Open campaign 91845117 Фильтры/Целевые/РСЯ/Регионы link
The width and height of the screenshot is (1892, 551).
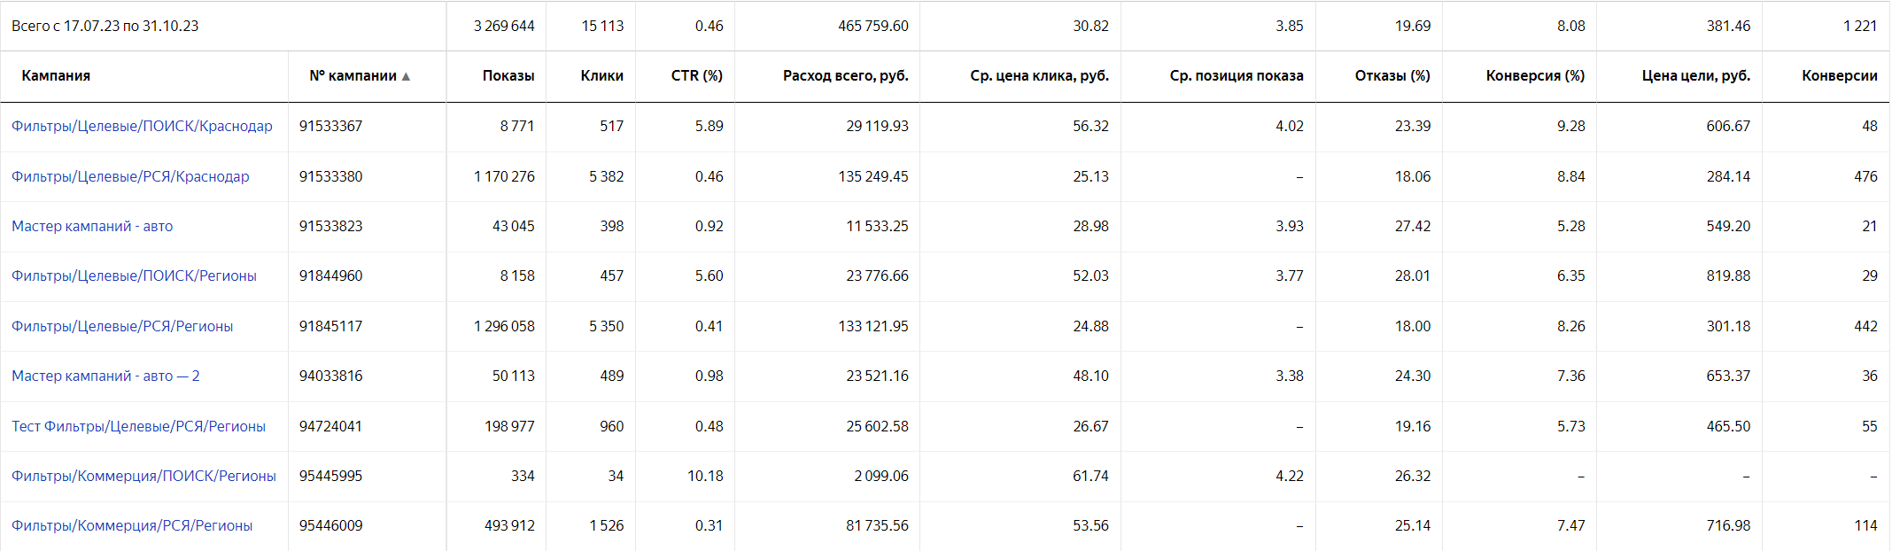pyautogui.click(x=122, y=327)
